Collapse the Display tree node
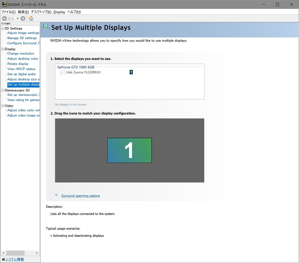Screen dimensions: 299x263 3,49
